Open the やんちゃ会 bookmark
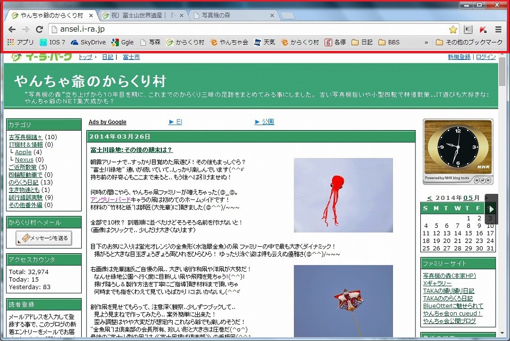Image resolution: width=510 pixels, height=341 pixels. click(x=229, y=42)
